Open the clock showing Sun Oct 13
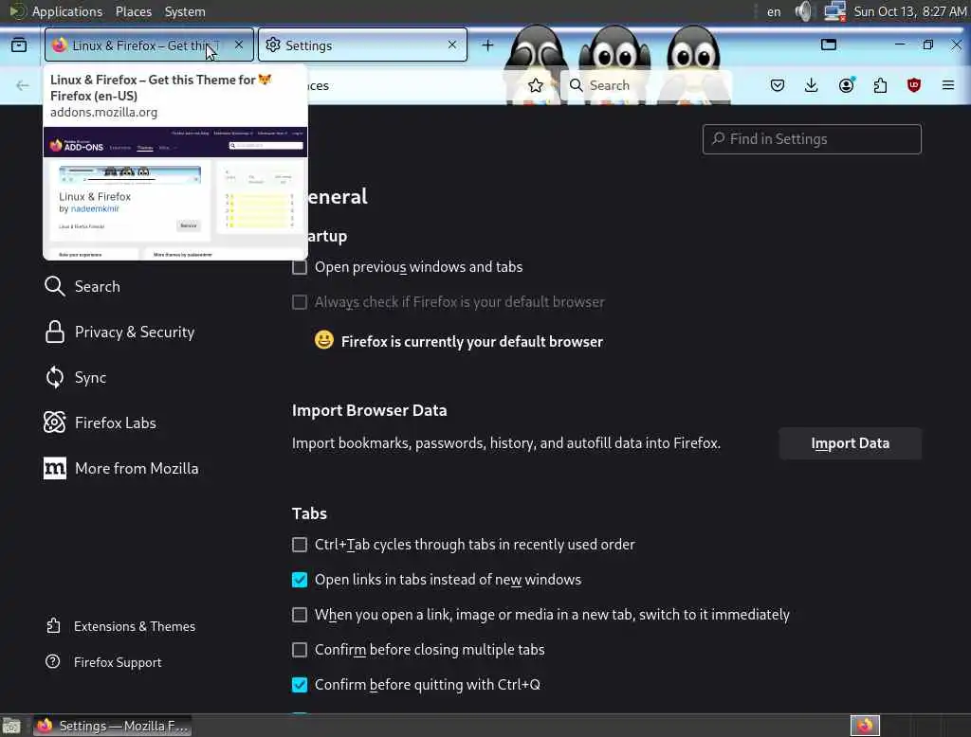Screen dimensions: 971x737 click(909, 11)
